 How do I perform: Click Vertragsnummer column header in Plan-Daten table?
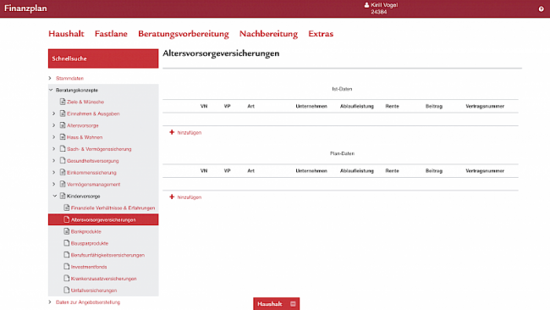pos(485,170)
